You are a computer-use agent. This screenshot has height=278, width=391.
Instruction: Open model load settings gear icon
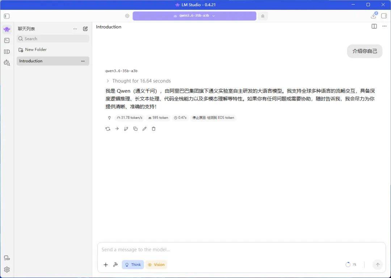tap(127, 16)
